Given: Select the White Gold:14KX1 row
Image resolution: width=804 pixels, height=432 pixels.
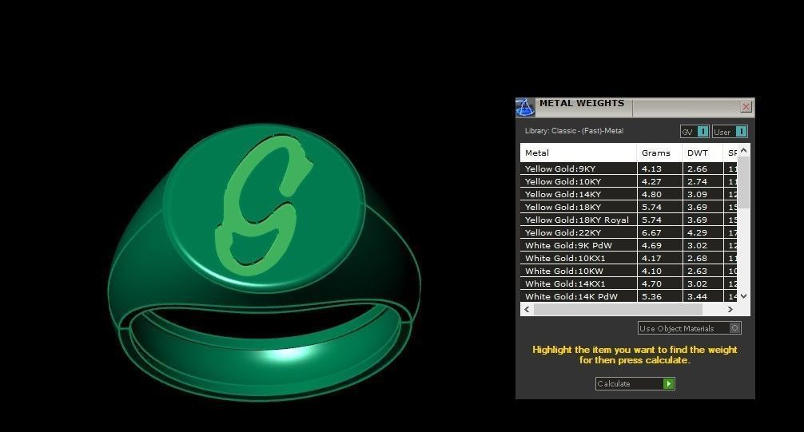Looking at the screenshot, I should tap(629, 283).
